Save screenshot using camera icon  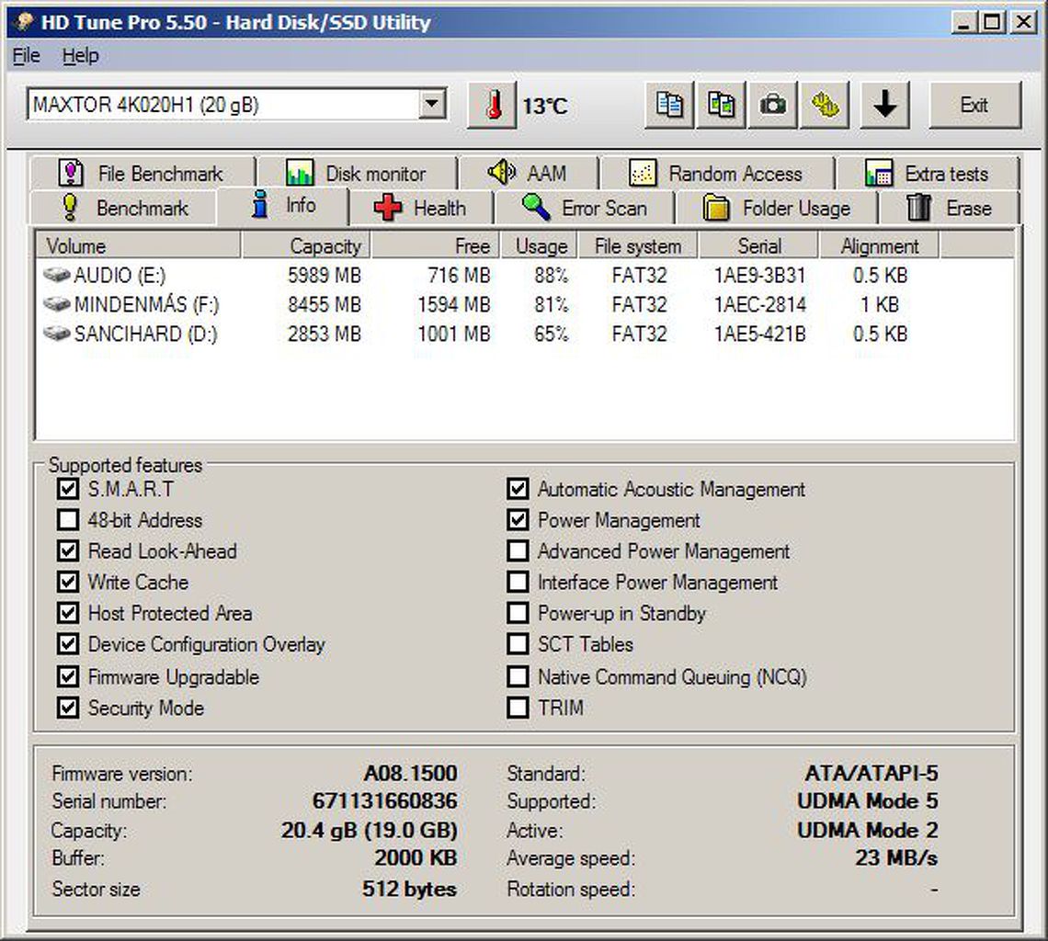coord(772,105)
